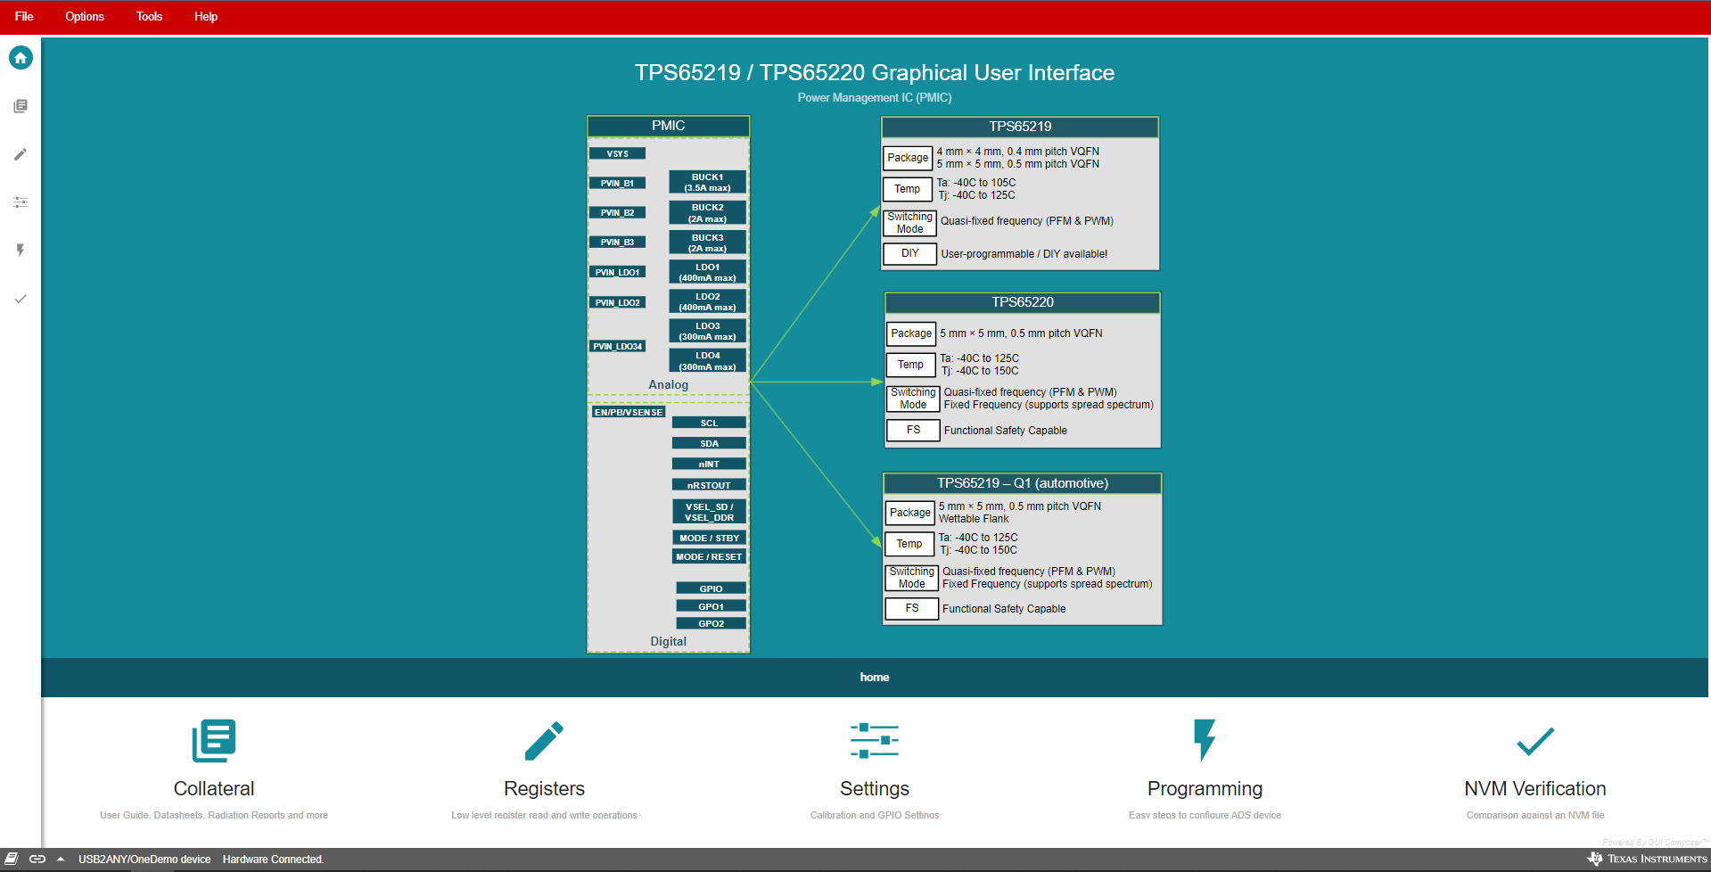Select the Registers pencil icon at bottom
Image resolution: width=1711 pixels, height=872 pixels.
pos(544,740)
